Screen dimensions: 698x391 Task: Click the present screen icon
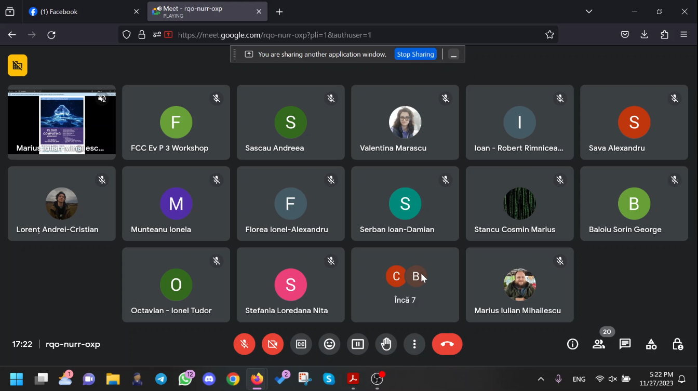pyautogui.click(x=358, y=344)
